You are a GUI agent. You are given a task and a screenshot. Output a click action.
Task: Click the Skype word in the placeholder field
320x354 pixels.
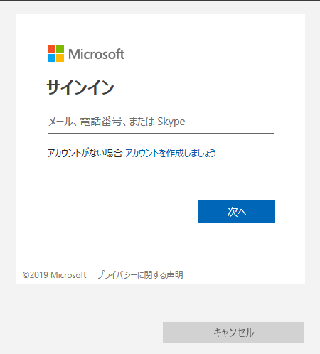click(171, 122)
